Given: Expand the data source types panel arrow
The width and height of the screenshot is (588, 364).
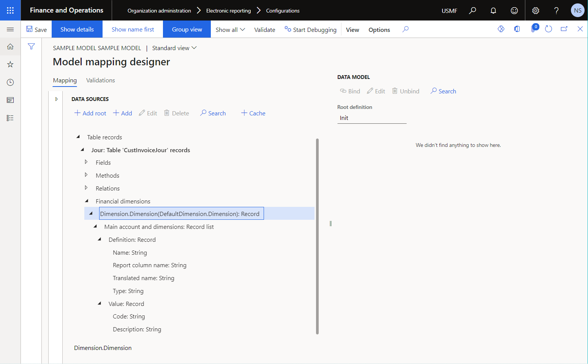Looking at the screenshot, I should click(x=56, y=99).
